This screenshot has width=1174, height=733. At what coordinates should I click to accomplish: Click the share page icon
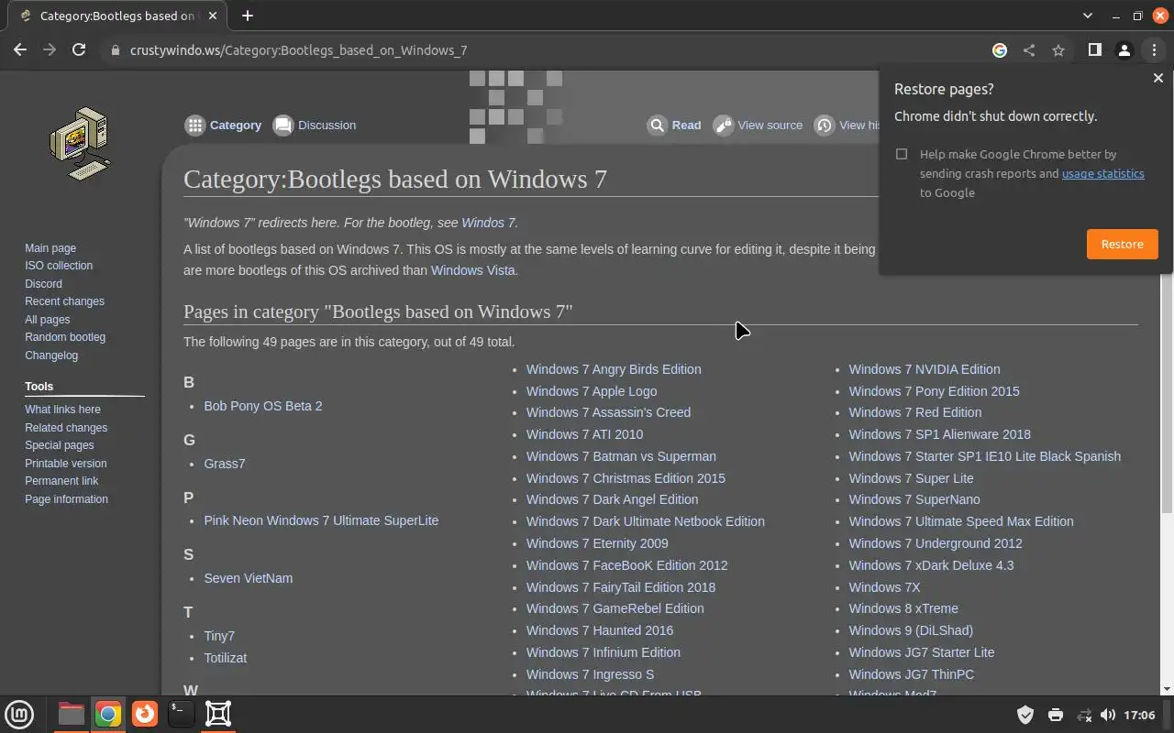coord(1029,50)
